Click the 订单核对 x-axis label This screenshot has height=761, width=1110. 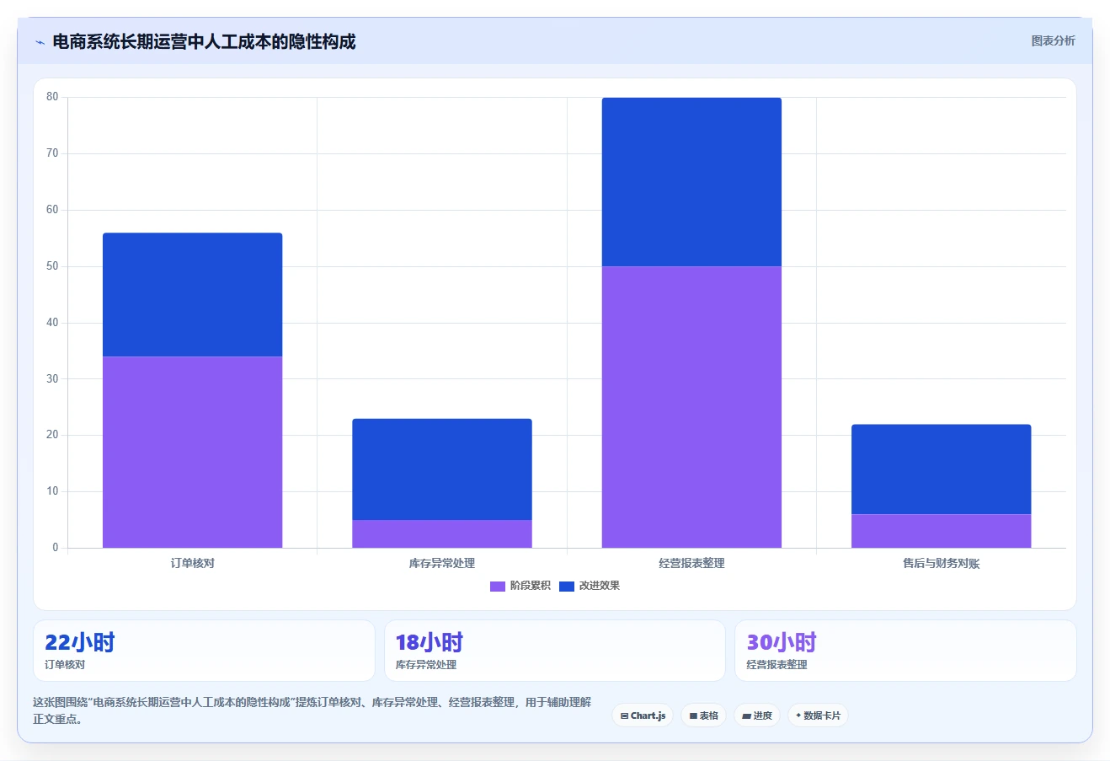click(193, 563)
